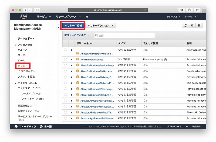Click Safari forward navigation arrow
This screenshot has width=216, height=142.
(x=30, y=10)
